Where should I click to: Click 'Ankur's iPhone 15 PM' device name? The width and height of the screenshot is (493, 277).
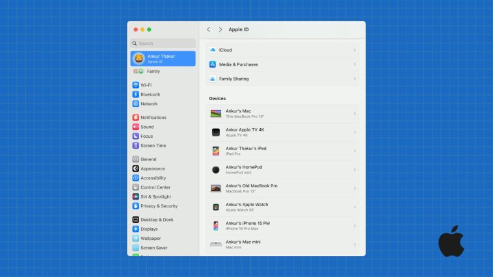click(248, 223)
